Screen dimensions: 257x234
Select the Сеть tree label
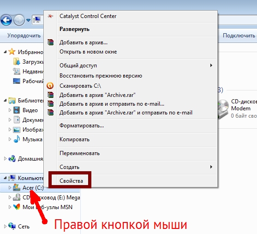[x=24, y=227]
